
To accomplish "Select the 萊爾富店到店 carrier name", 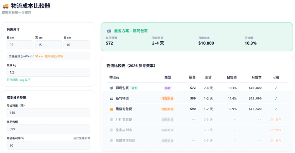I will (125, 141).
